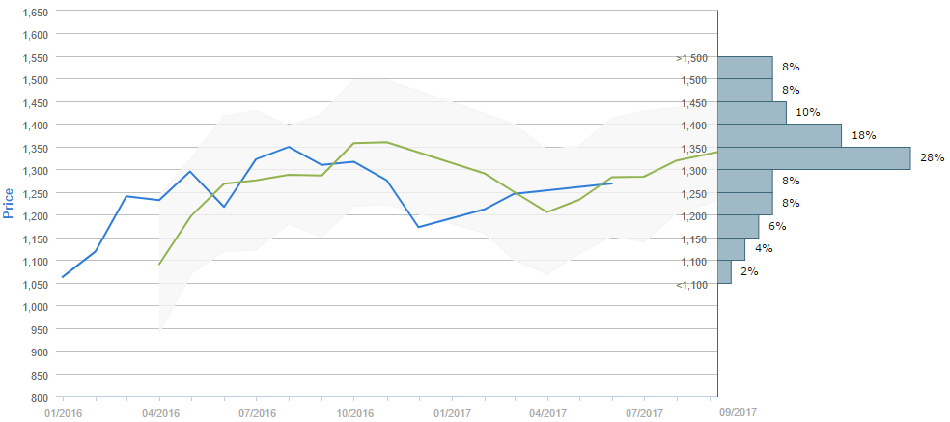Click the 28% histogram bar
This screenshot has width=950, height=422.
815,158
